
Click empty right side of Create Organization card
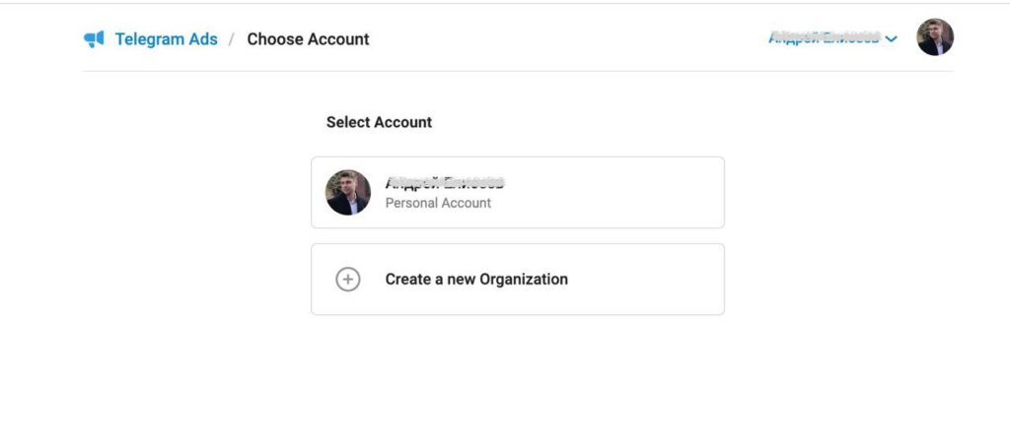coord(644,280)
